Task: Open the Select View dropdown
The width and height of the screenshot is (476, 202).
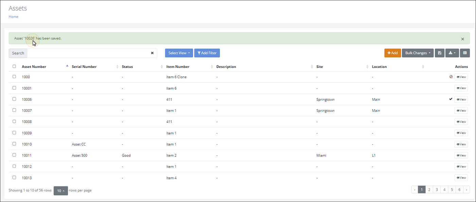Action: (179, 53)
